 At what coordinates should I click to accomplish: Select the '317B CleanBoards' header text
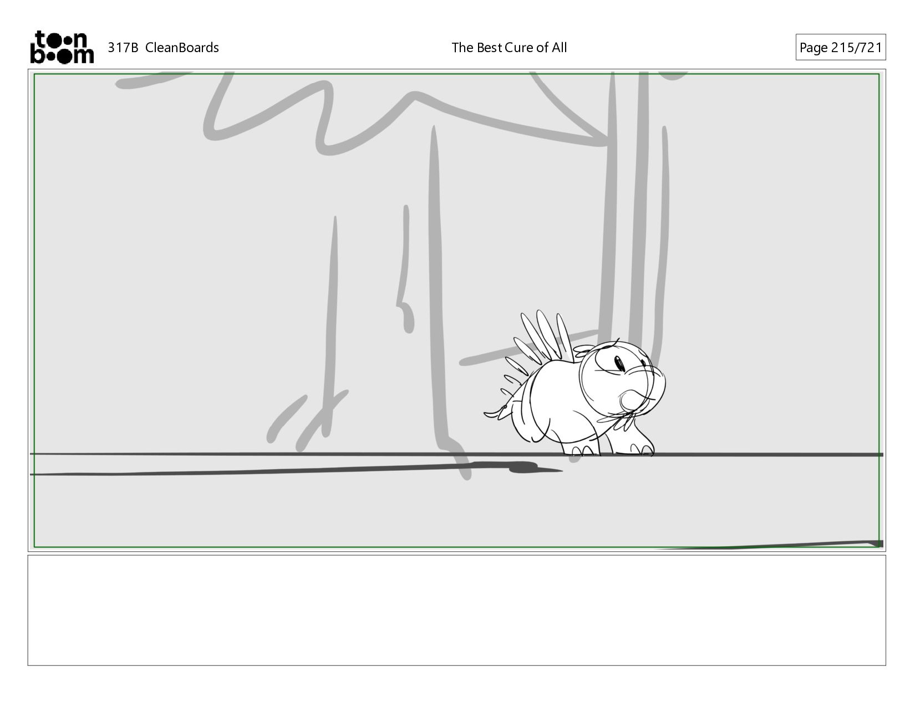pyautogui.click(x=163, y=48)
